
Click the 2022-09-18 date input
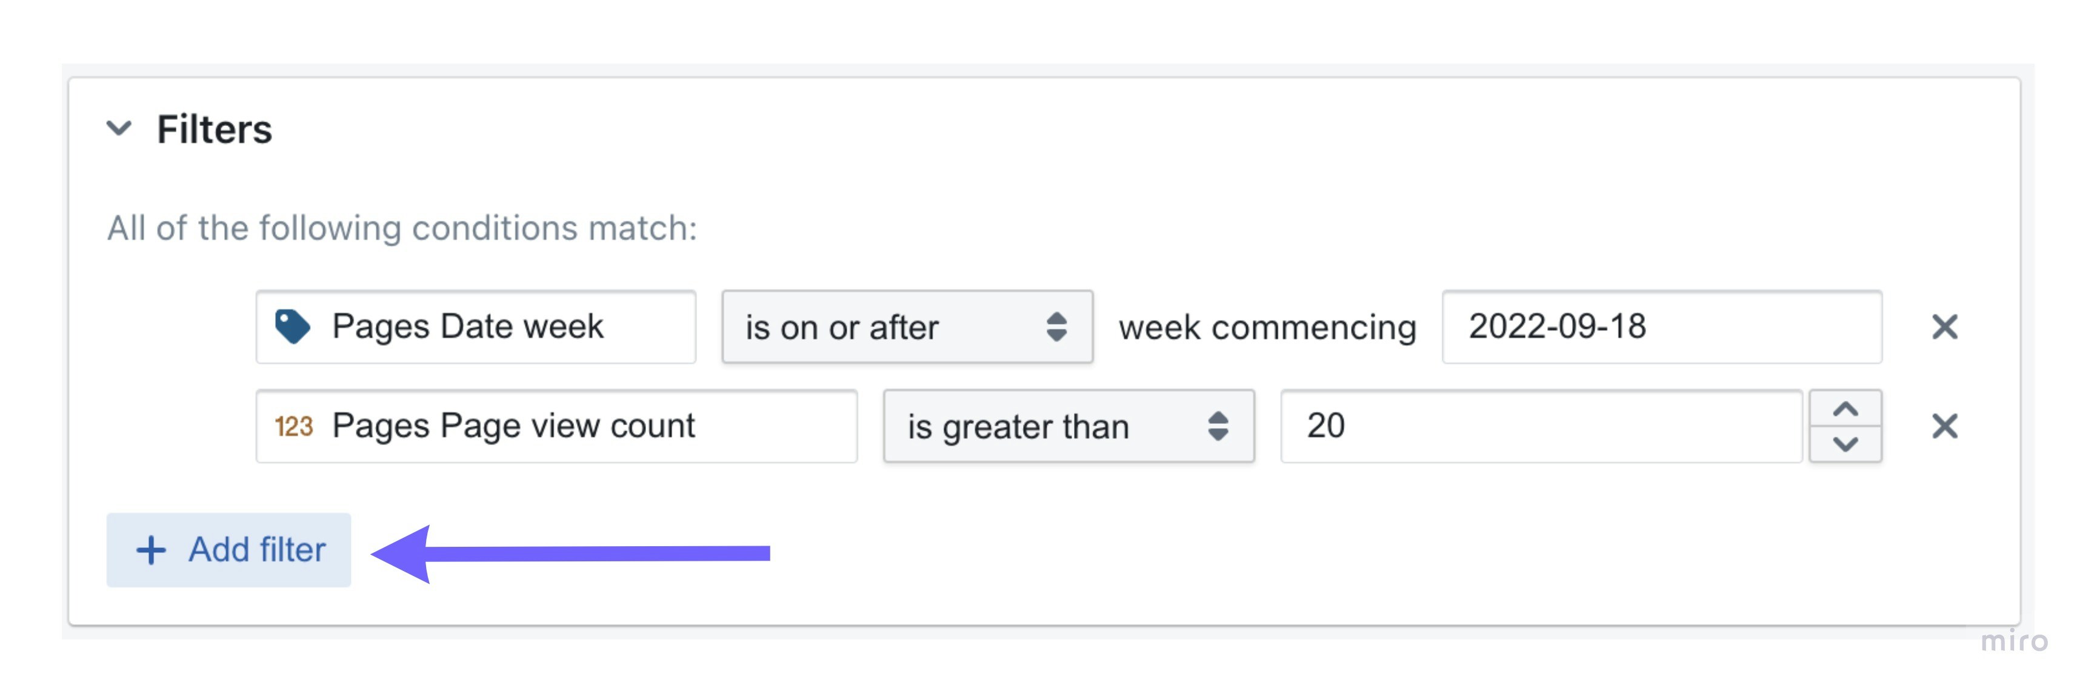pyautogui.click(x=1661, y=327)
